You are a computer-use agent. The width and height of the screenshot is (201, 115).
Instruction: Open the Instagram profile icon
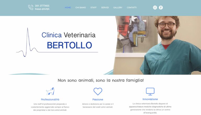click(155, 8)
